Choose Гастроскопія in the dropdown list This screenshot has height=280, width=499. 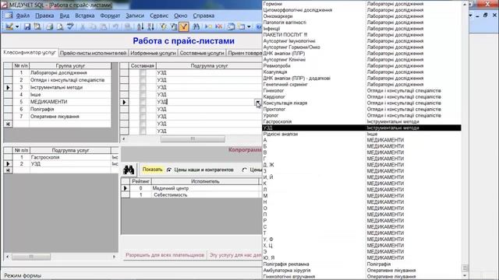click(362, 121)
